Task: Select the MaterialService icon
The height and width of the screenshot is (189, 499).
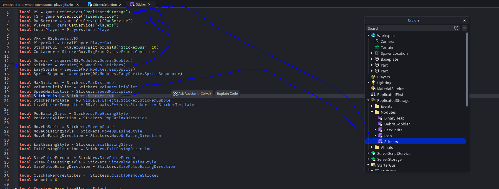Action: [373, 89]
